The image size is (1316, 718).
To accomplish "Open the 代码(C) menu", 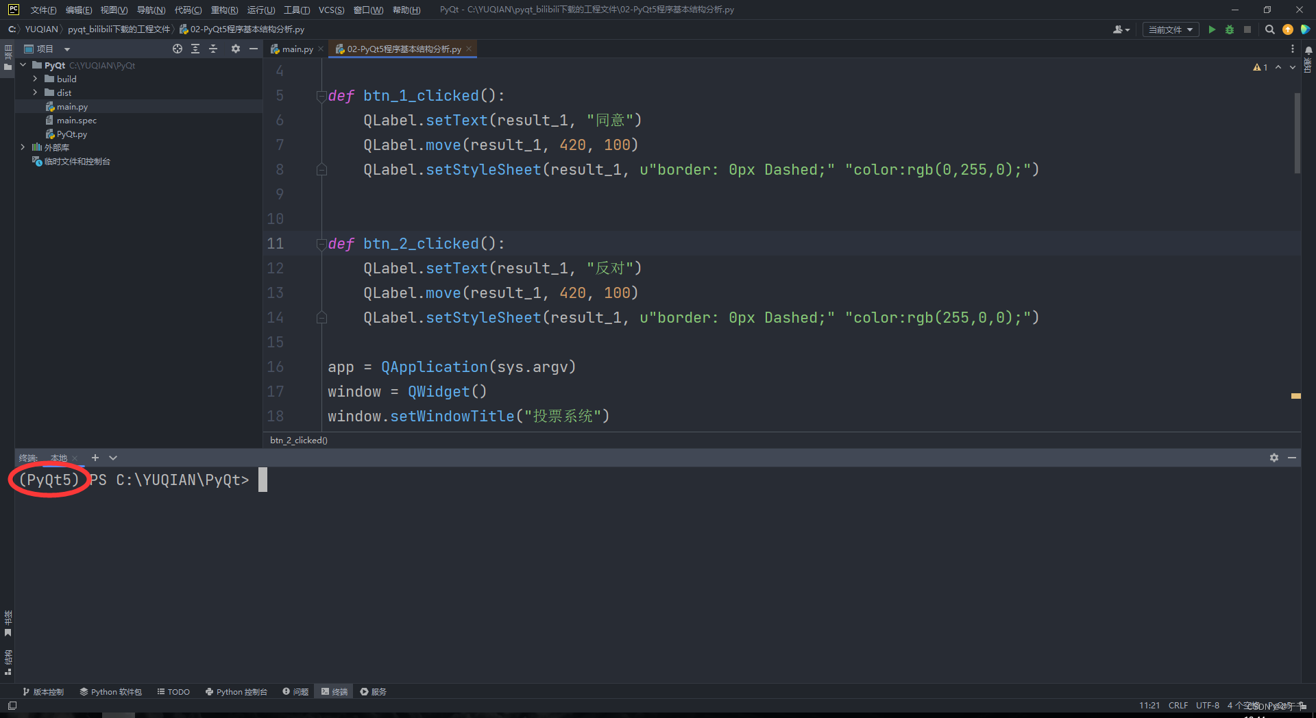I will tap(188, 10).
